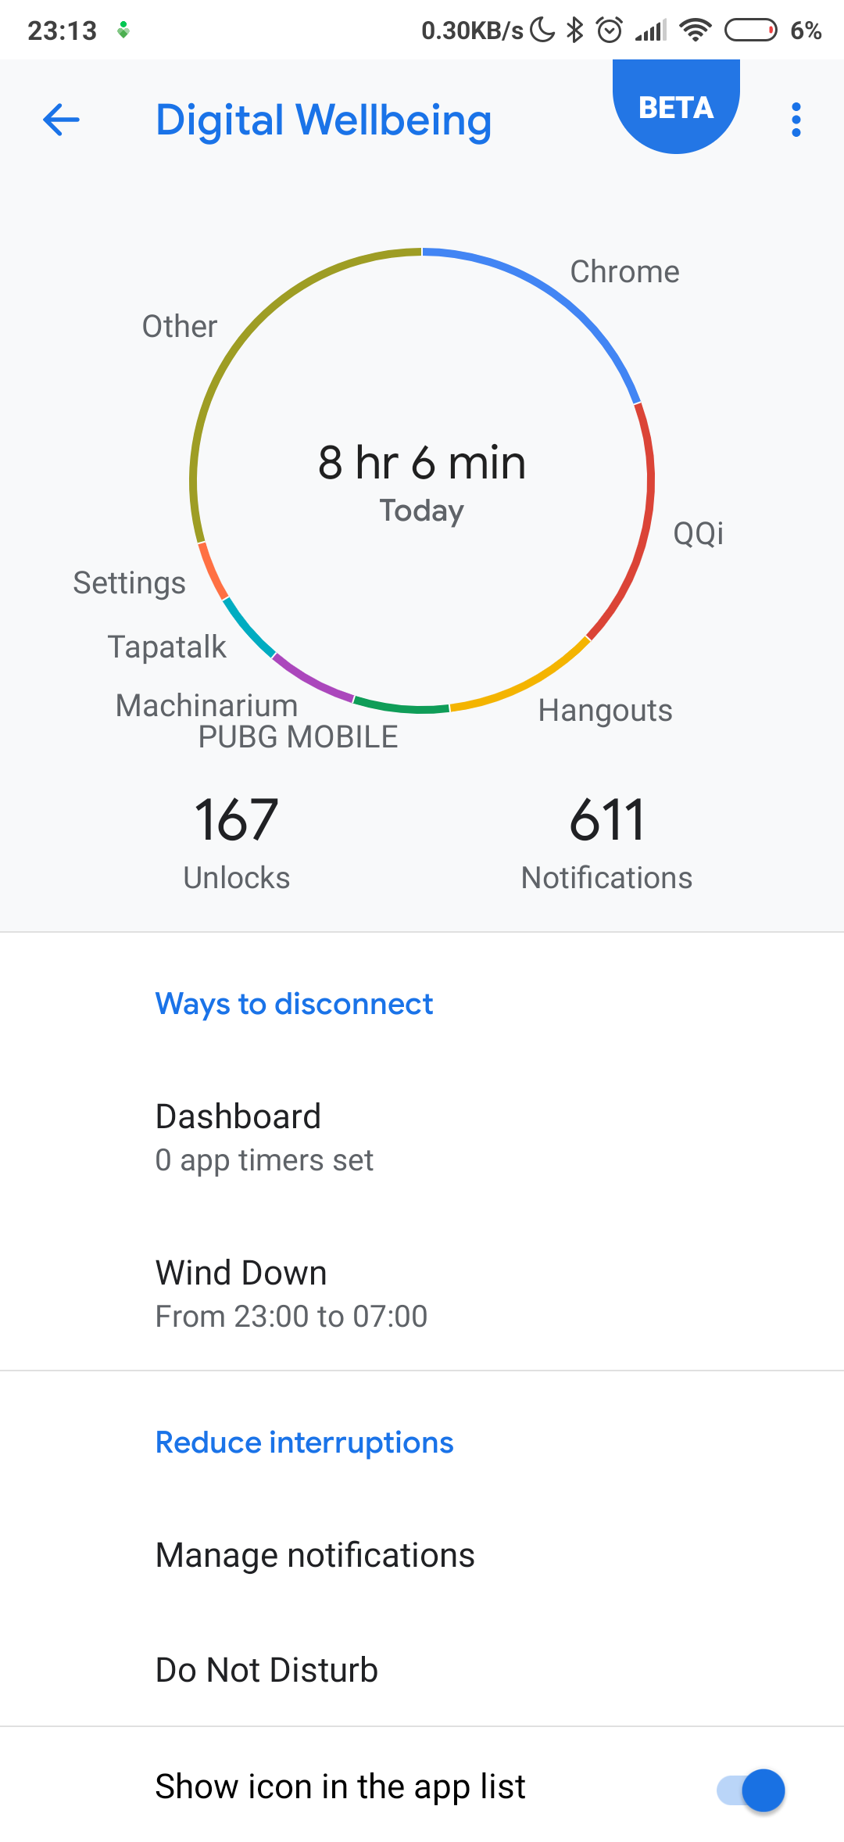Open the three-dot overflow menu

pyautogui.click(x=796, y=120)
